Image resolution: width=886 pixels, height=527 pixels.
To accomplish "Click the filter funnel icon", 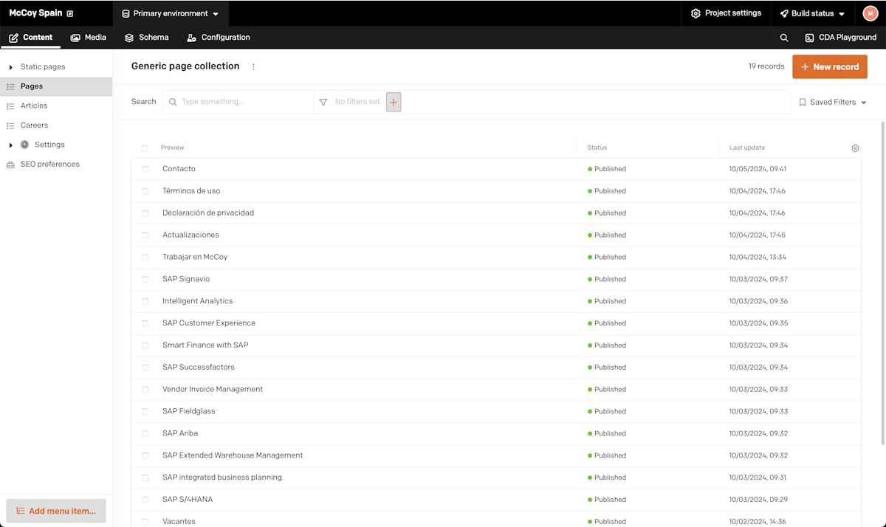I will (323, 103).
